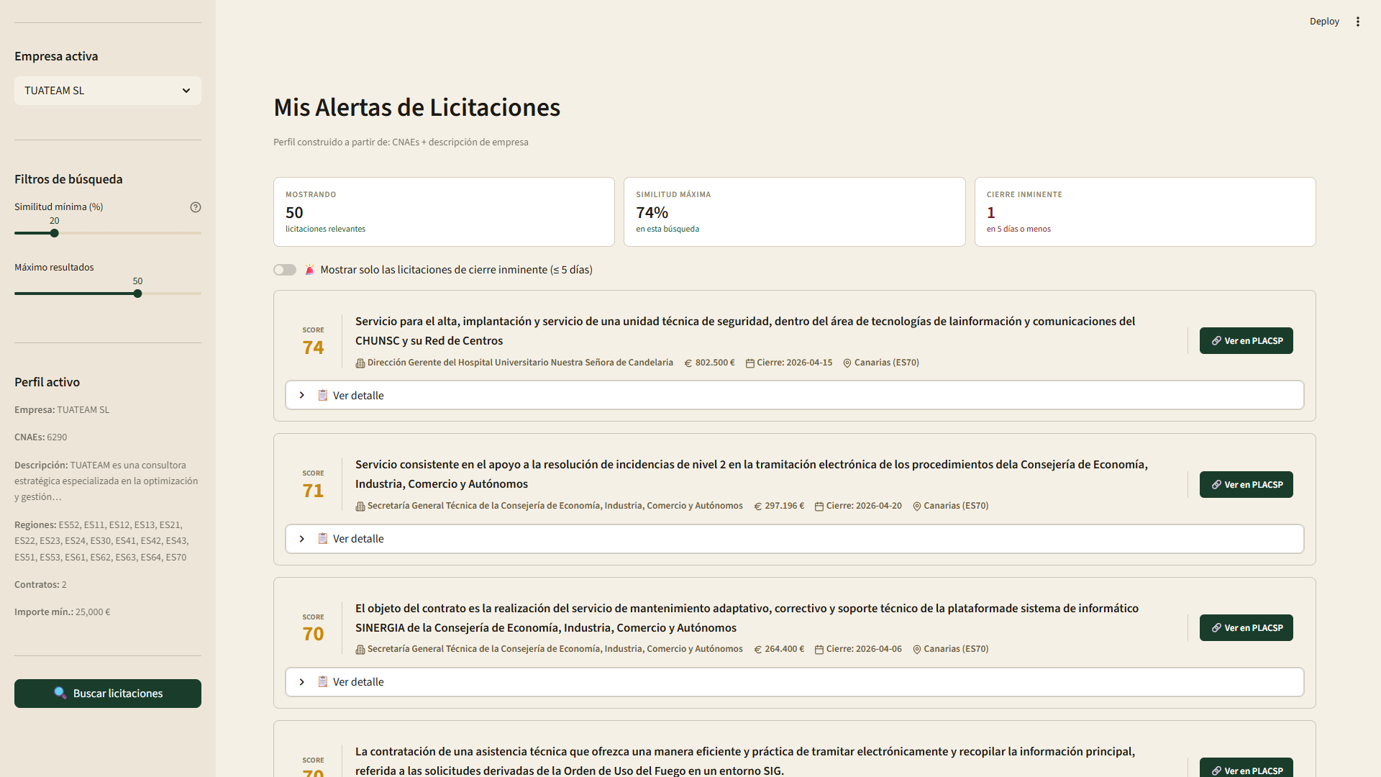Click the score 71 tender title about incidencias
This screenshot has width=1381, height=777.
click(752, 474)
